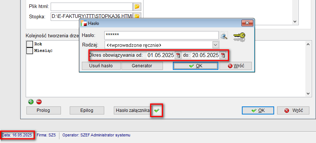Toggle the Miesiąc checkbox
Screen dimensions: 316x143
(x=30, y=50)
